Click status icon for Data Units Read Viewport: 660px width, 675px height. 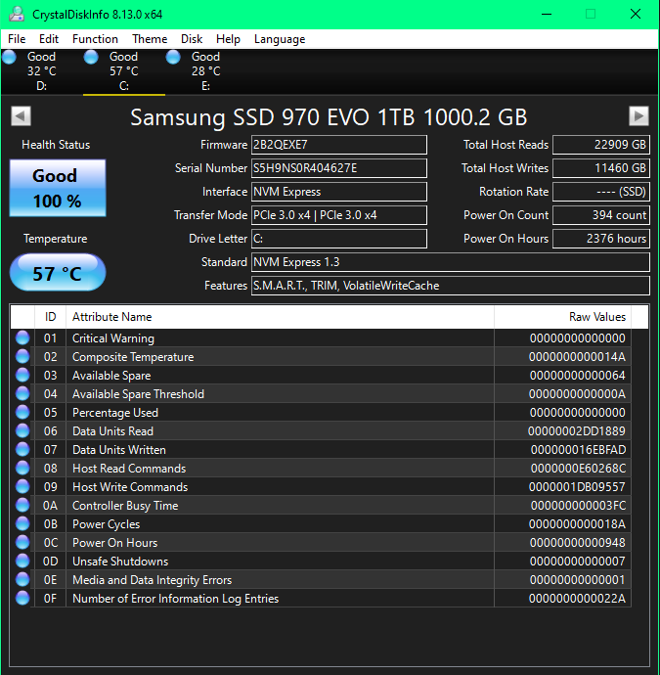[x=22, y=430]
